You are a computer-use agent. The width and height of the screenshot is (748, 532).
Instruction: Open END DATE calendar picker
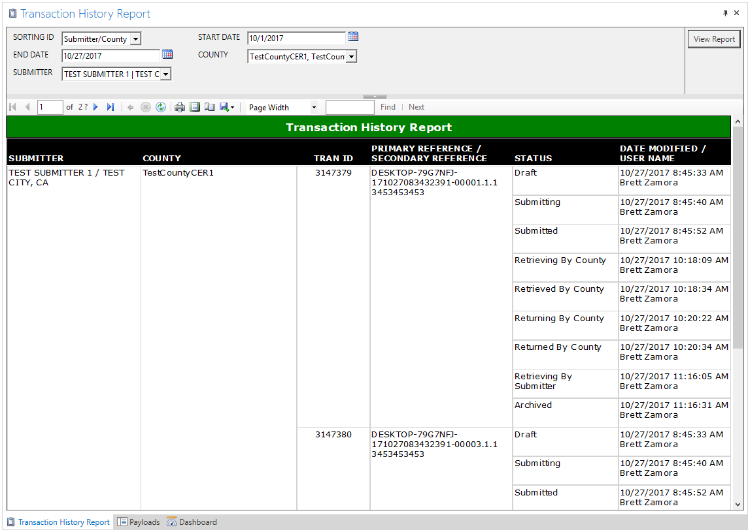click(x=167, y=55)
